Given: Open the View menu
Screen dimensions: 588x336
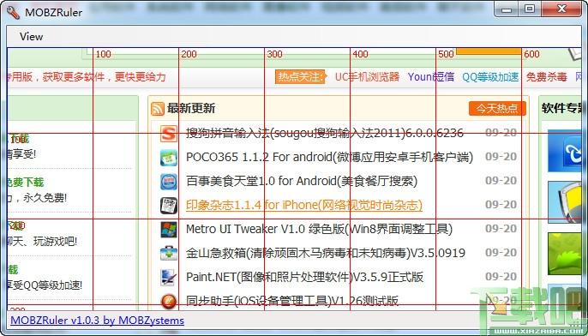Looking at the screenshot, I should pyautogui.click(x=31, y=37).
